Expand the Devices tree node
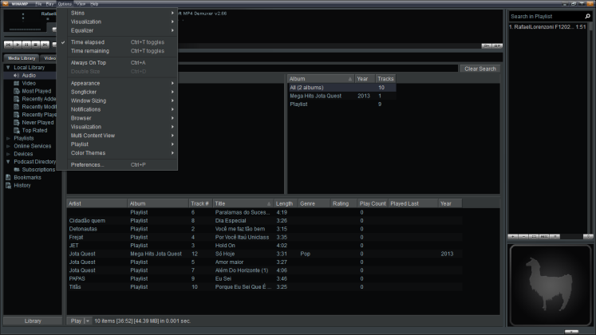This screenshot has height=335, width=596. (8, 154)
